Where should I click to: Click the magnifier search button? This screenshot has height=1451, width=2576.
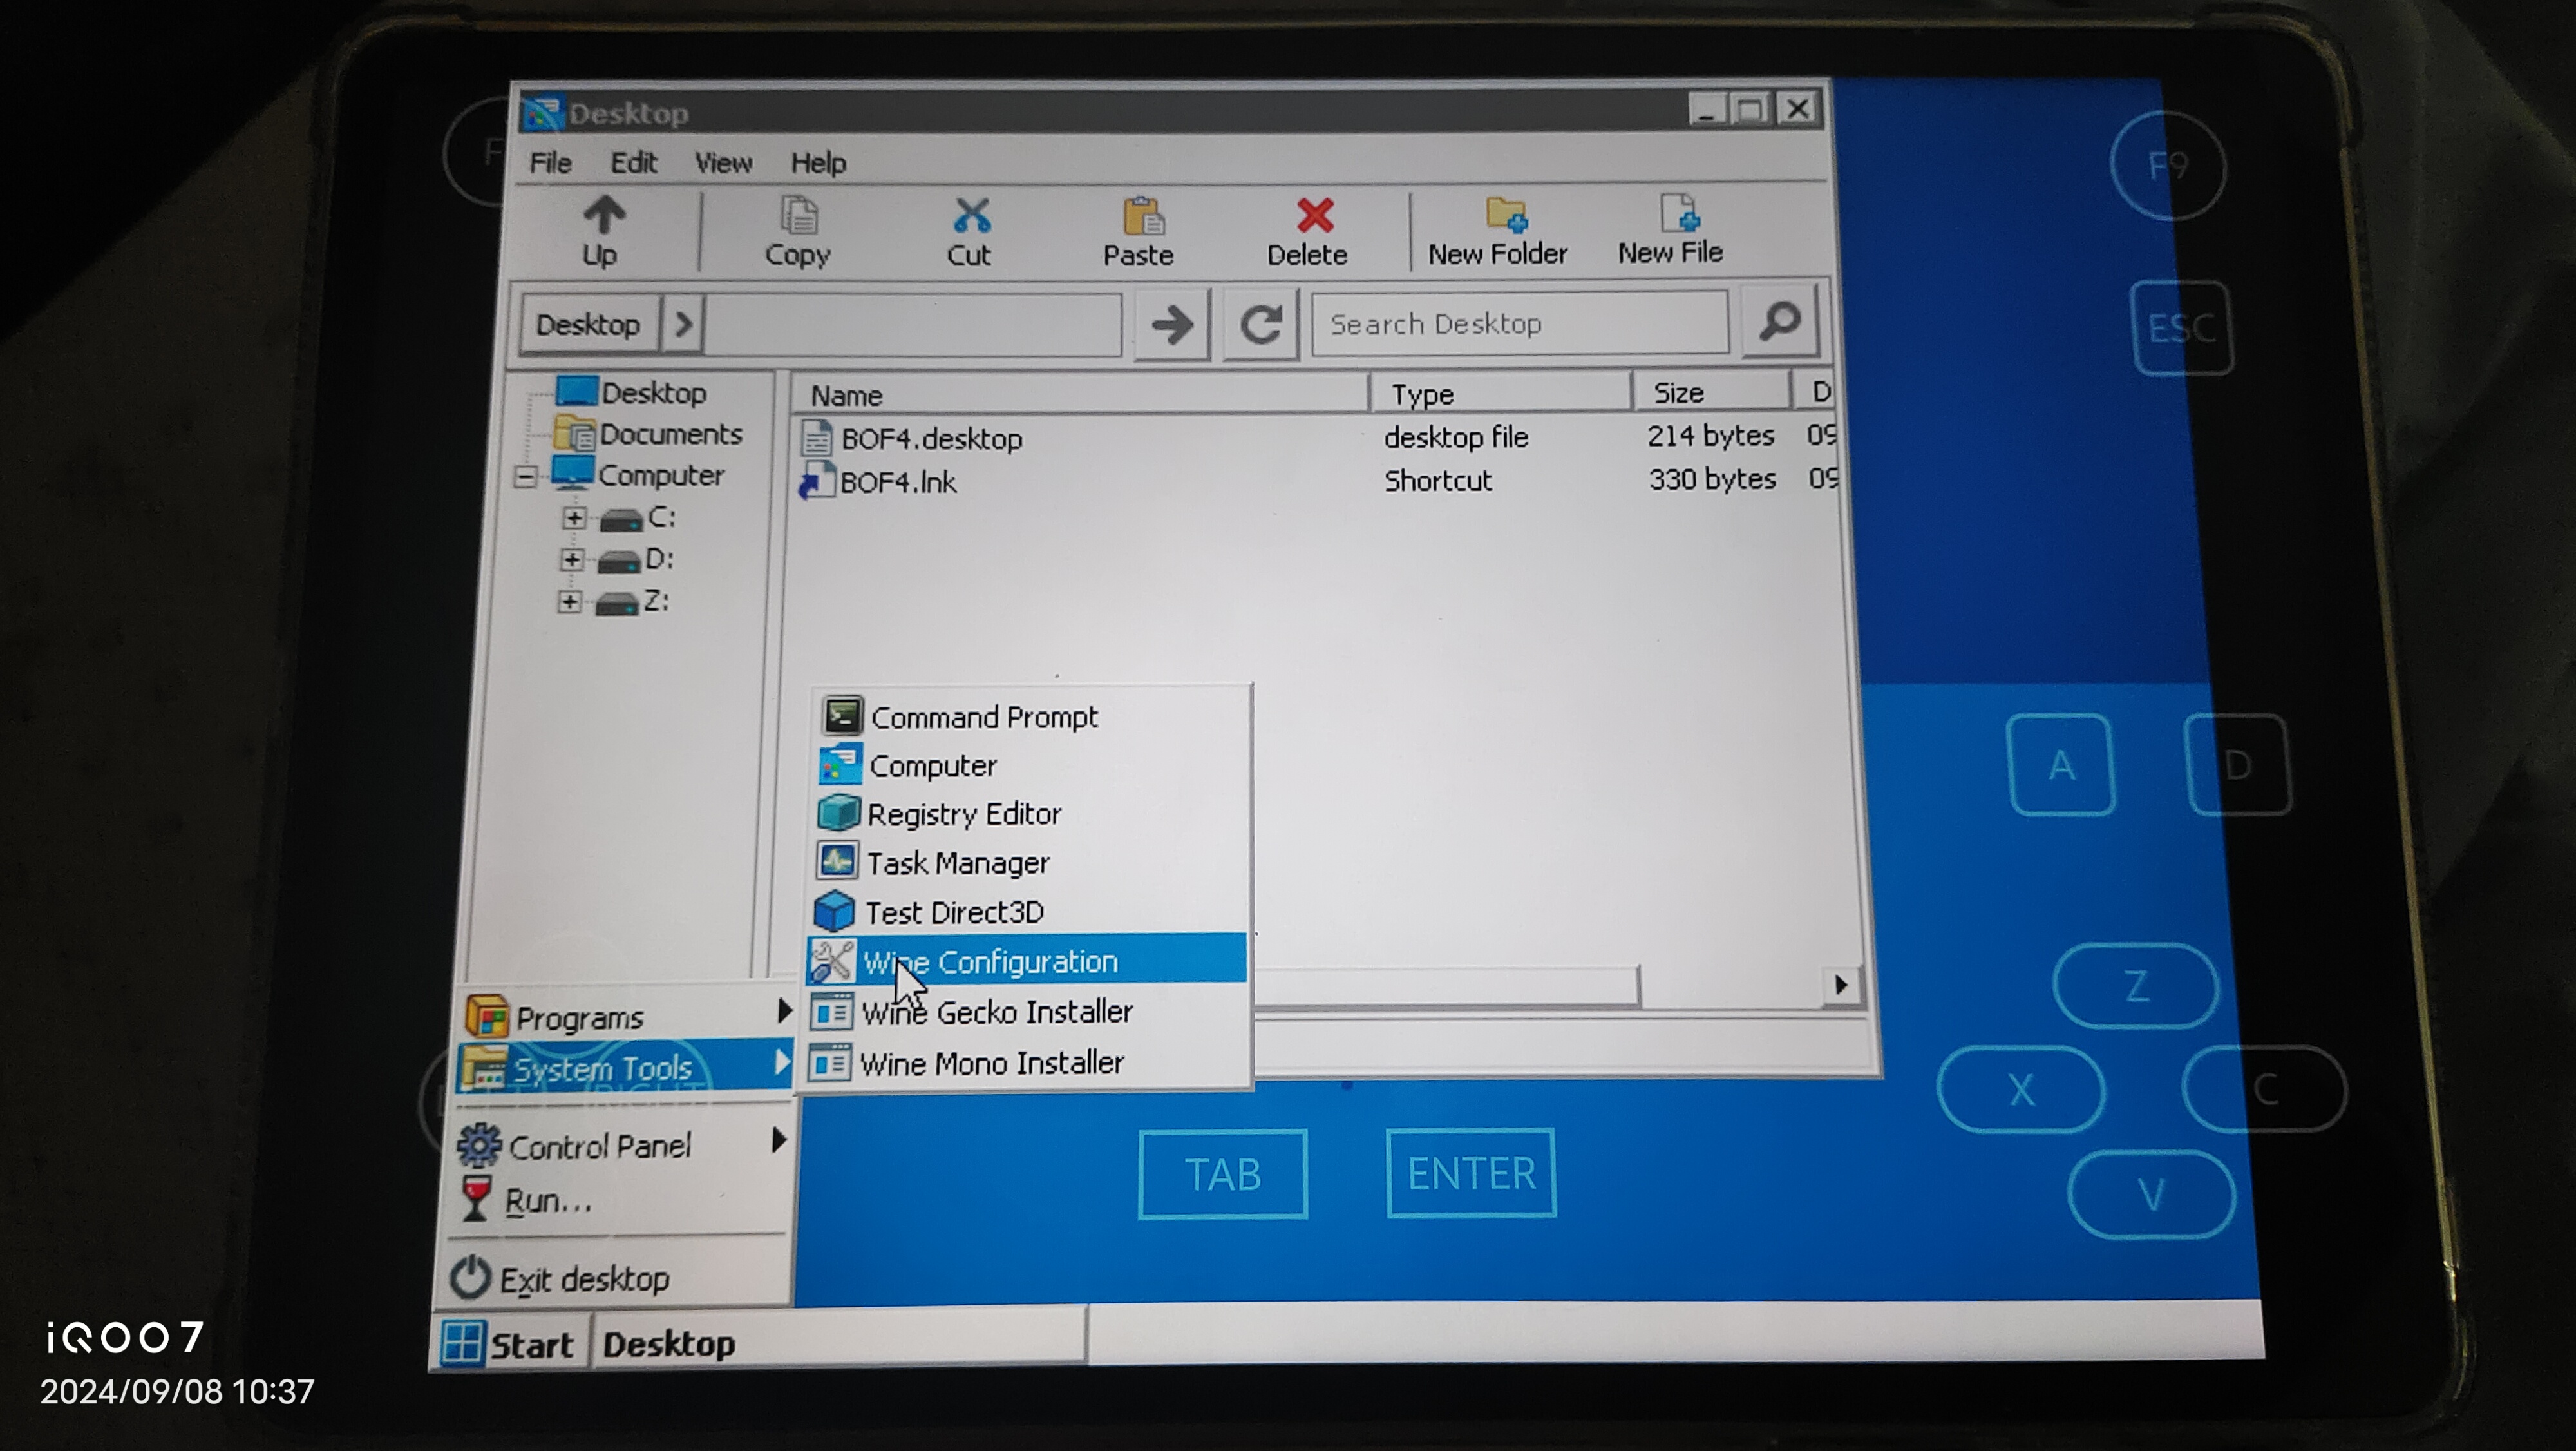point(1780,322)
